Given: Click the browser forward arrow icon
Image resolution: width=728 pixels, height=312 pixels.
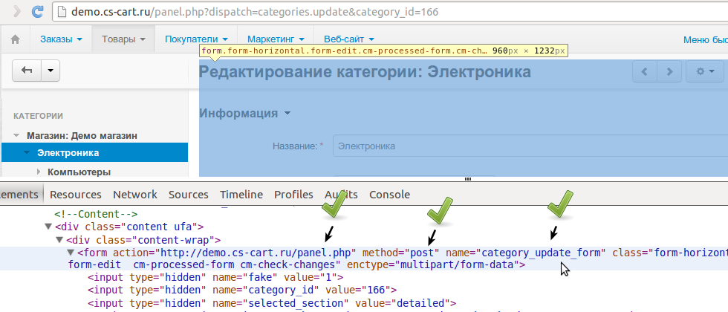Looking at the screenshot, I should pyautogui.click(x=16, y=11).
